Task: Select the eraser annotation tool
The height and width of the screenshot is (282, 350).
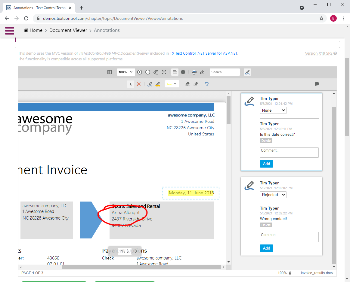Action: click(x=187, y=84)
